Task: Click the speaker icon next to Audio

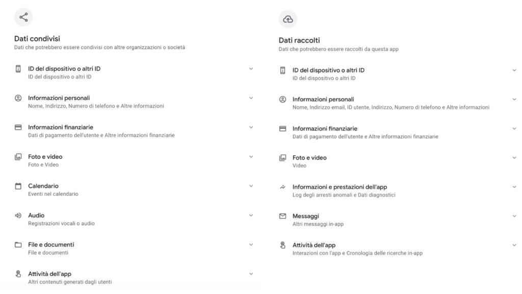Action: pos(18,215)
